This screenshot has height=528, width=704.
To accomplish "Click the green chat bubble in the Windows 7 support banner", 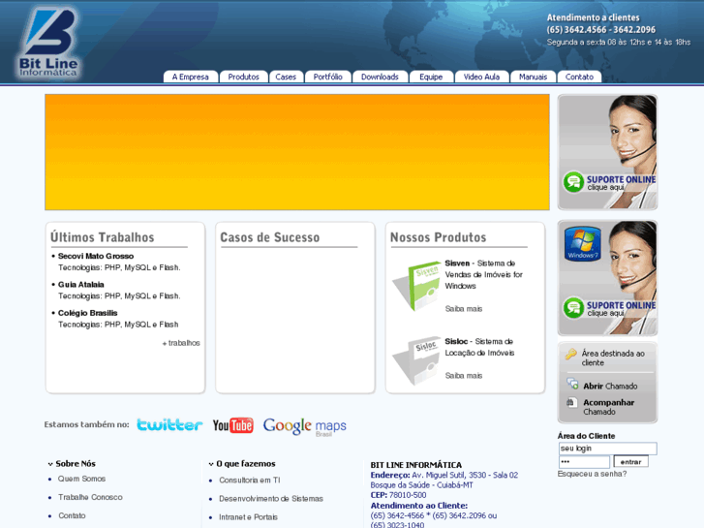I will tap(573, 308).
